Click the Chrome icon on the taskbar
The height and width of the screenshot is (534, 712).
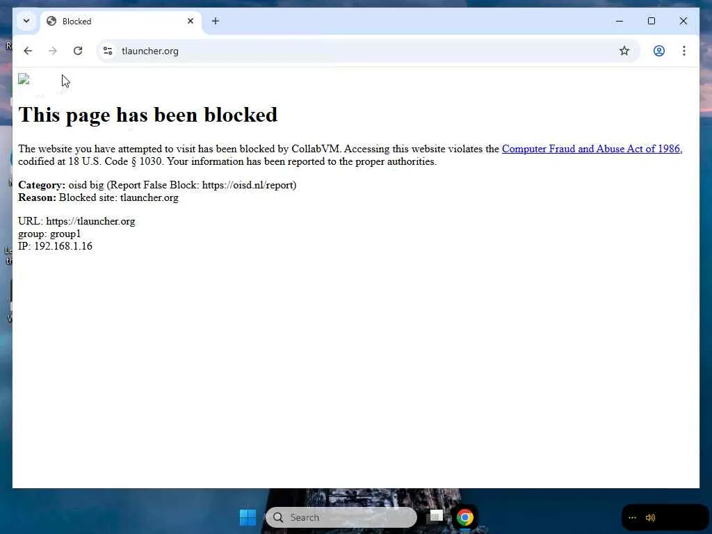pos(464,517)
